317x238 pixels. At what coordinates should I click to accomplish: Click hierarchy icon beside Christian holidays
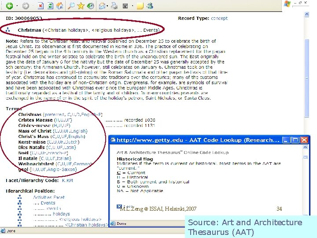pos(20,224)
